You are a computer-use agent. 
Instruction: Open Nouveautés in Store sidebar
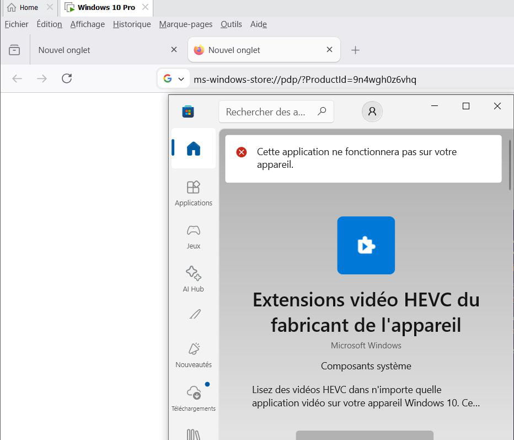coord(194,356)
